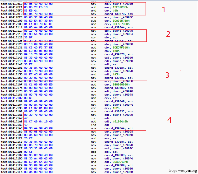The height and width of the screenshot is (174, 198).
Task: Select address text:00417157
Action: 12,71
